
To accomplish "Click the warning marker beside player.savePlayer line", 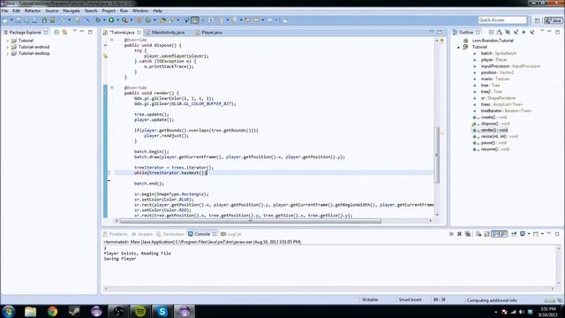I will tap(105, 56).
